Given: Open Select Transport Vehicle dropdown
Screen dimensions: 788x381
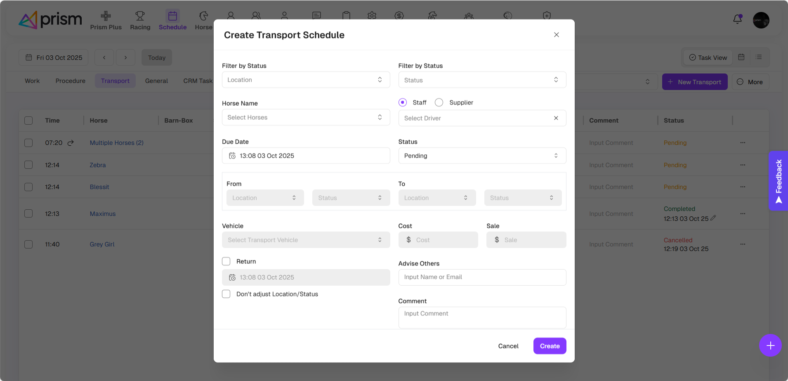Looking at the screenshot, I should pos(306,240).
